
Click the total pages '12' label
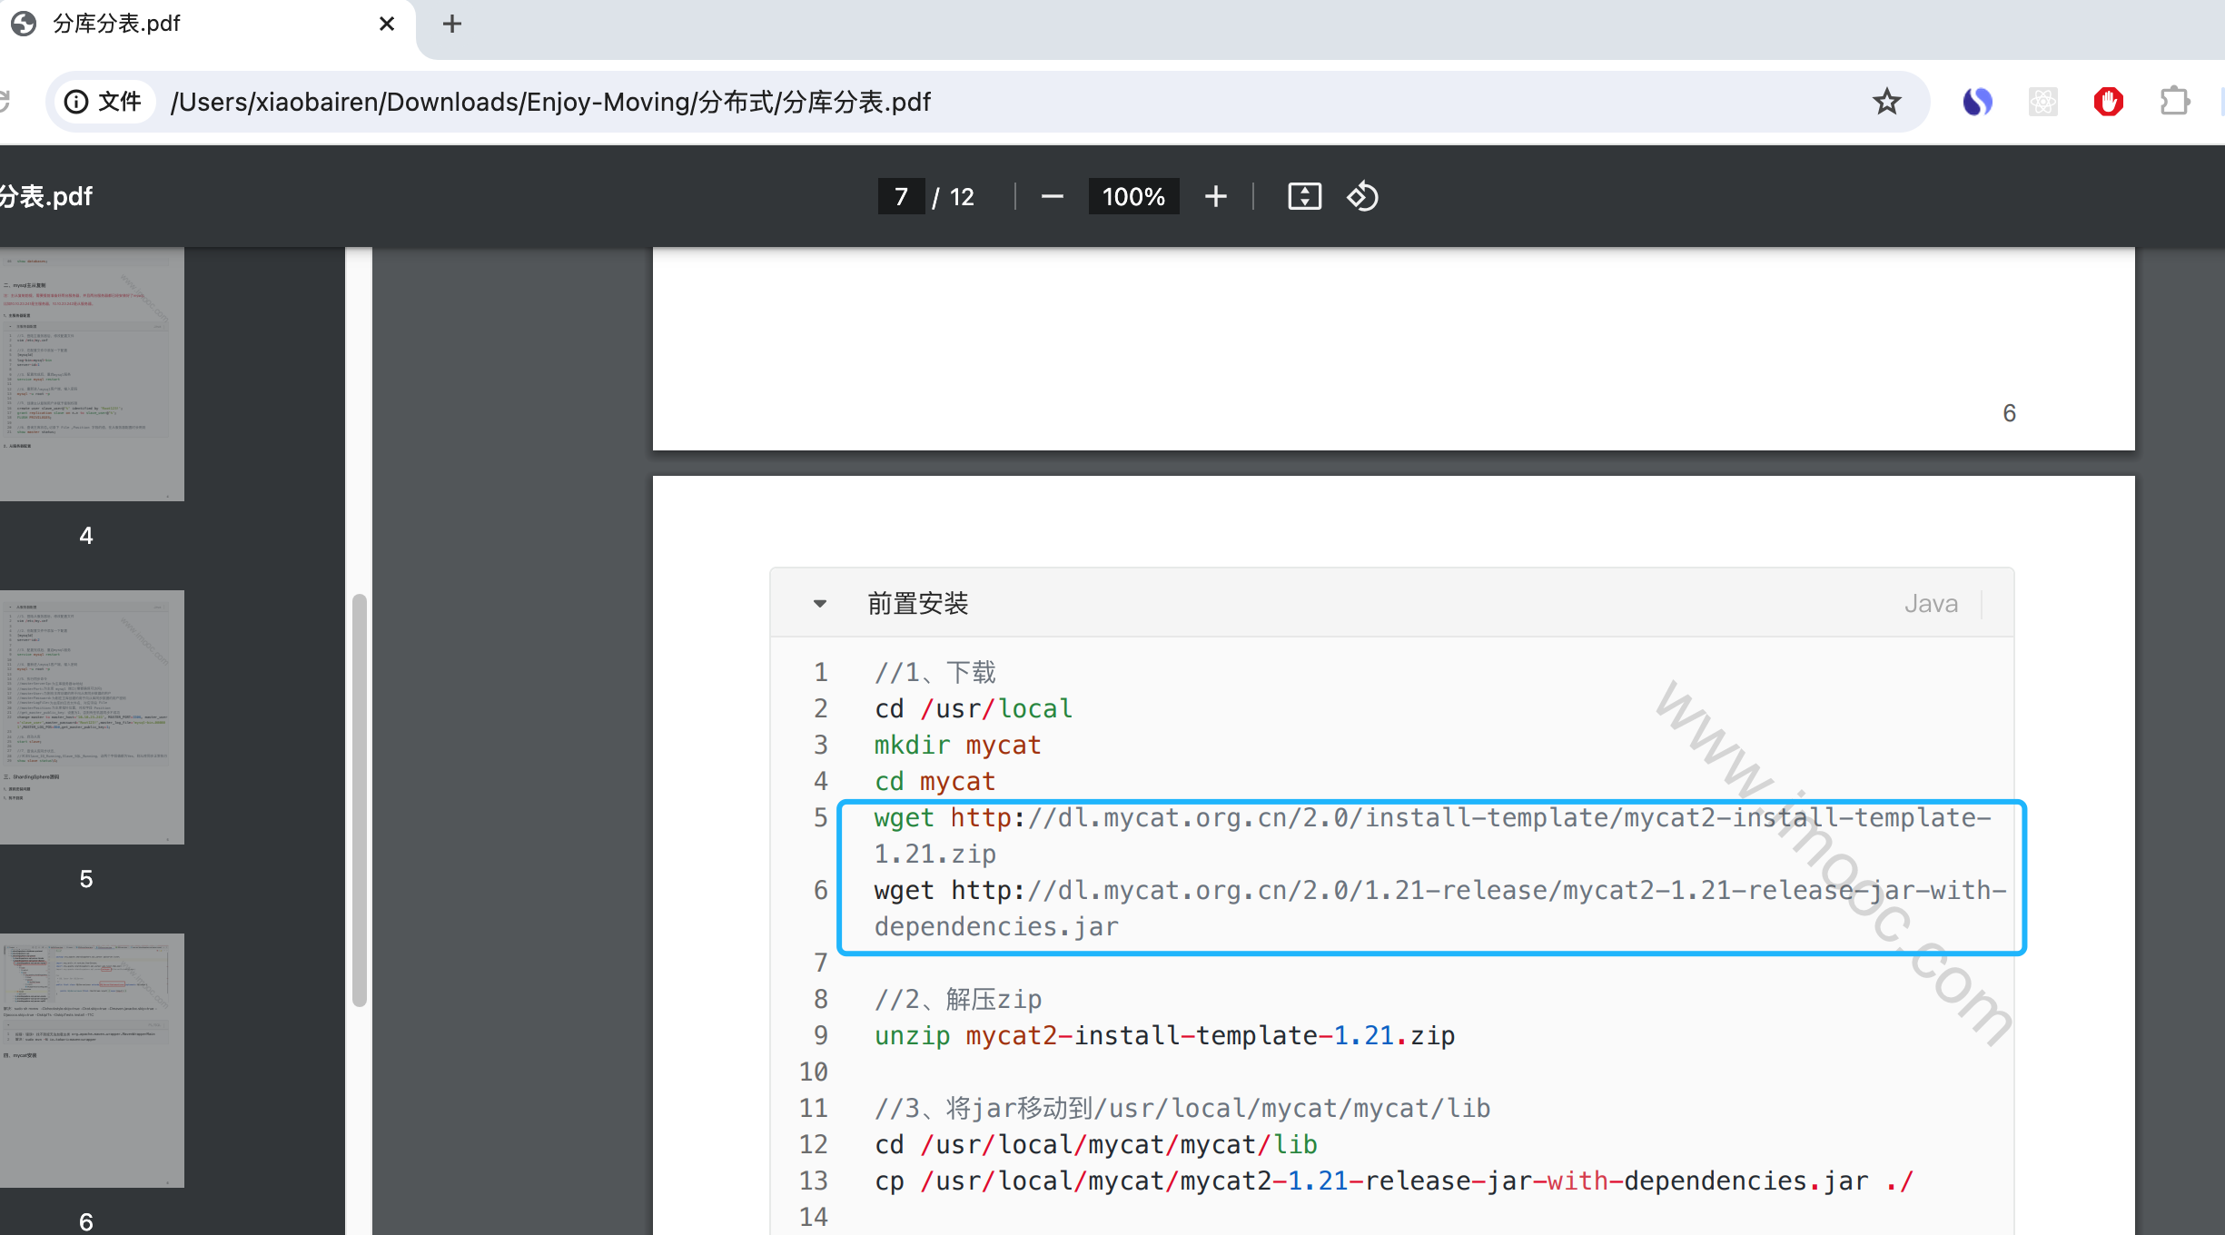point(962,196)
